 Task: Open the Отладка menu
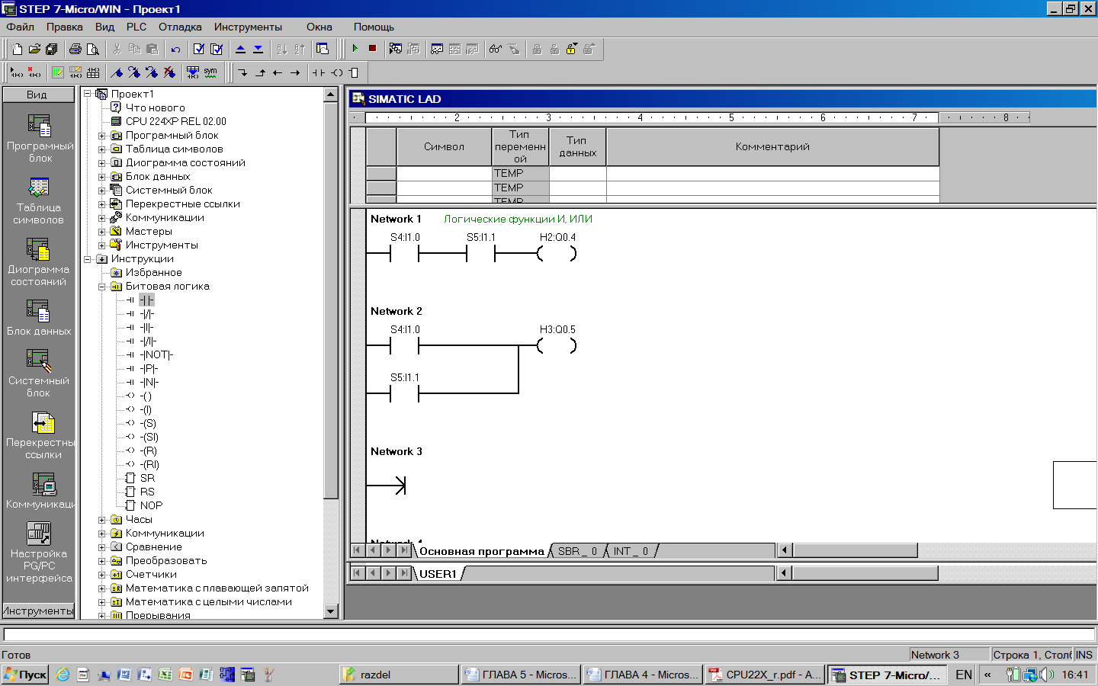pos(180,27)
